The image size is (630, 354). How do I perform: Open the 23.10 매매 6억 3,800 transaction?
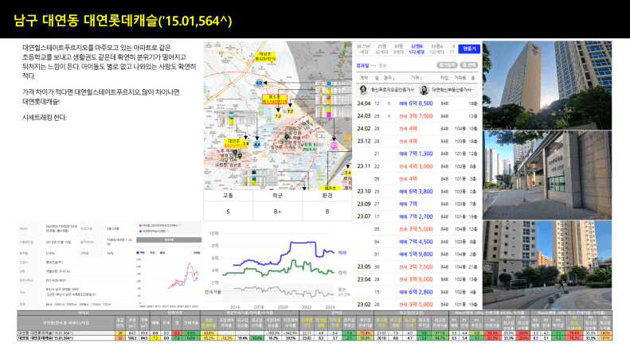click(x=417, y=192)
